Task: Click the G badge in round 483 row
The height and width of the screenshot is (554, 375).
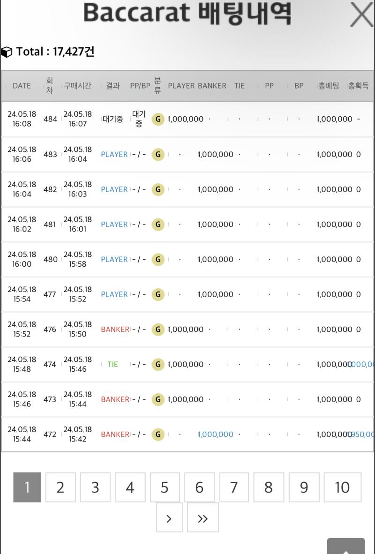Action: [x=158, y=154]
